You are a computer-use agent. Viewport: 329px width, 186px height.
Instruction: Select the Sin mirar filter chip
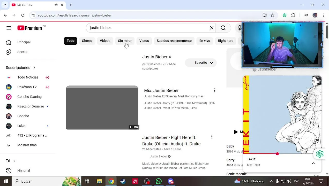pyautogui.click(x=125, y=41)
